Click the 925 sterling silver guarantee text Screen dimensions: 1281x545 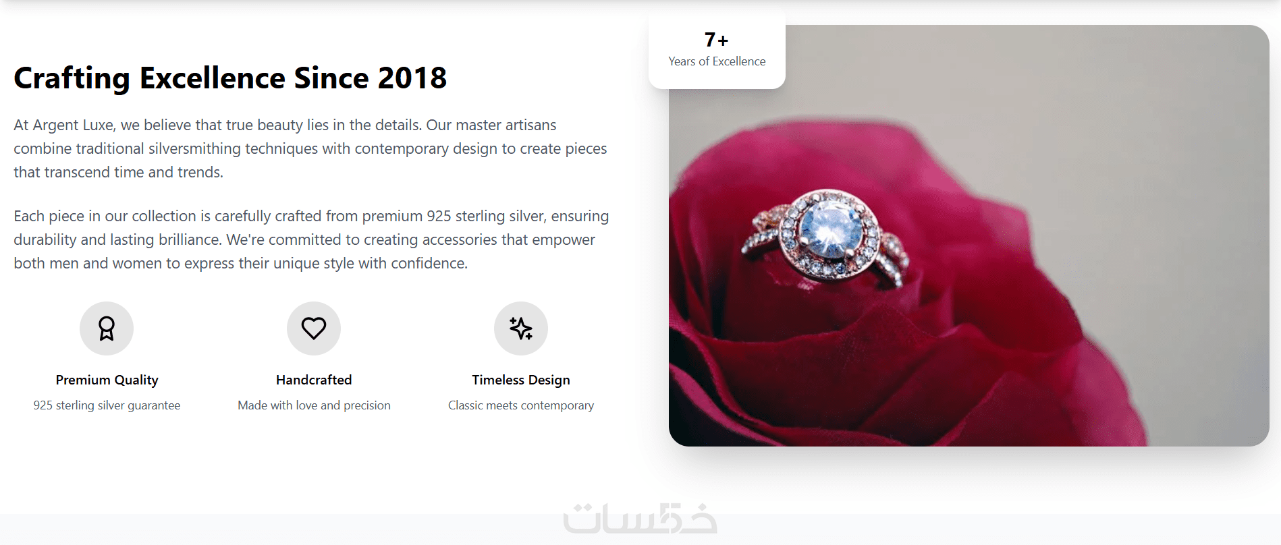[x=107, y=405]
